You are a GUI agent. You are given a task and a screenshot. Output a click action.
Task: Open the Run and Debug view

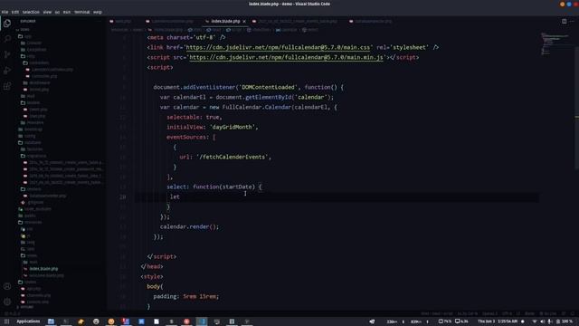click(7, 71)
